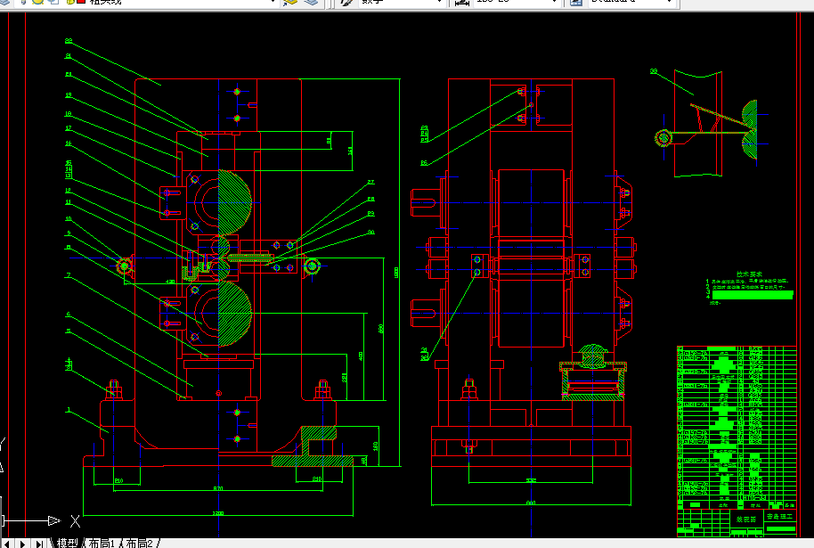Click the previous-tab scroll arrow
Image resolution: width=814 pixels, height=548 pixels.
tap(7, 544)
